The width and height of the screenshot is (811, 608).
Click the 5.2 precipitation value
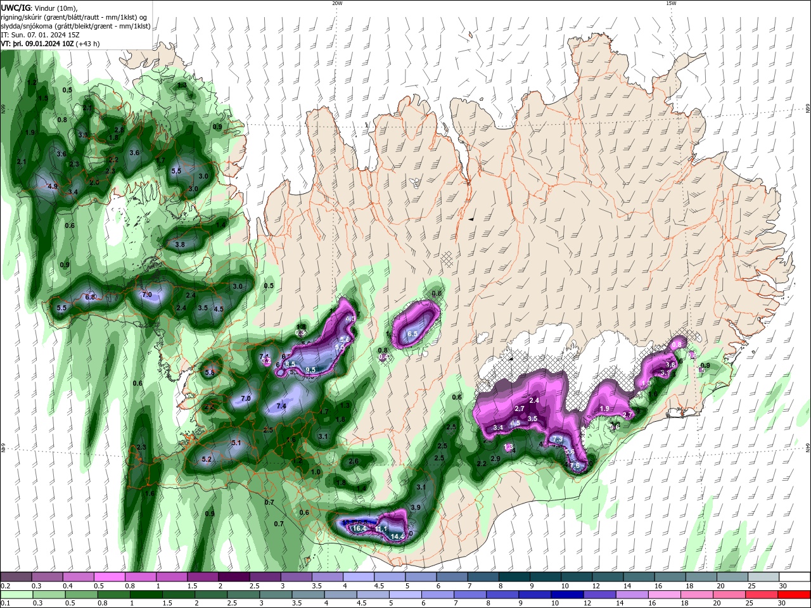pyautogui.click(x=207, y=460)
